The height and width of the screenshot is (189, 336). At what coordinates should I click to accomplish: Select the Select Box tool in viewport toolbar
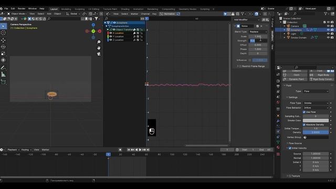point(3,26)
